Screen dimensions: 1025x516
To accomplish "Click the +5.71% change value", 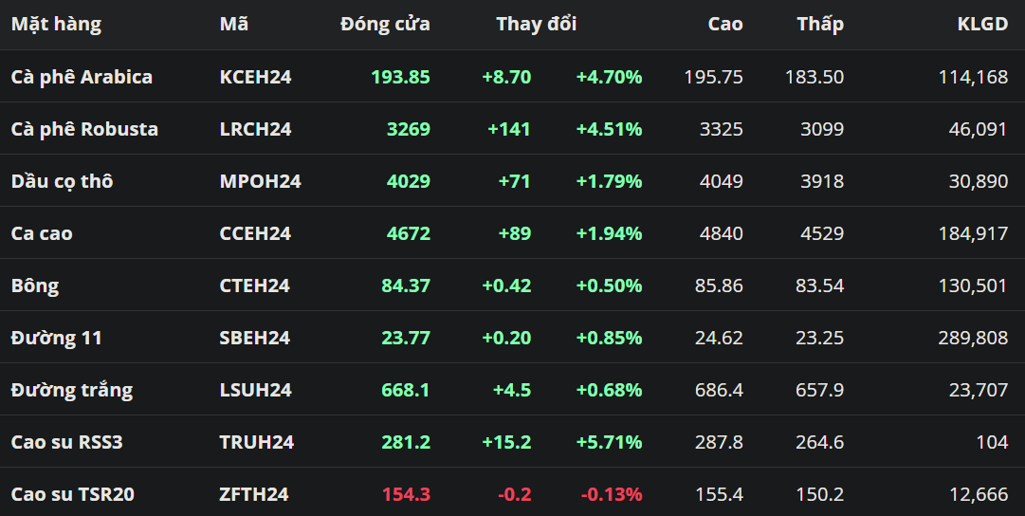I will [x=609, y=442].
